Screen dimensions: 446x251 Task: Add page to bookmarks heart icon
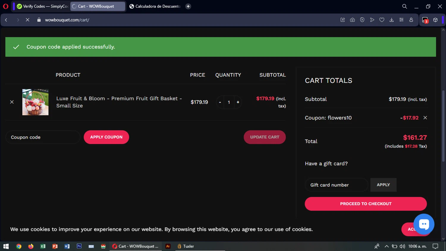(382, 20)
